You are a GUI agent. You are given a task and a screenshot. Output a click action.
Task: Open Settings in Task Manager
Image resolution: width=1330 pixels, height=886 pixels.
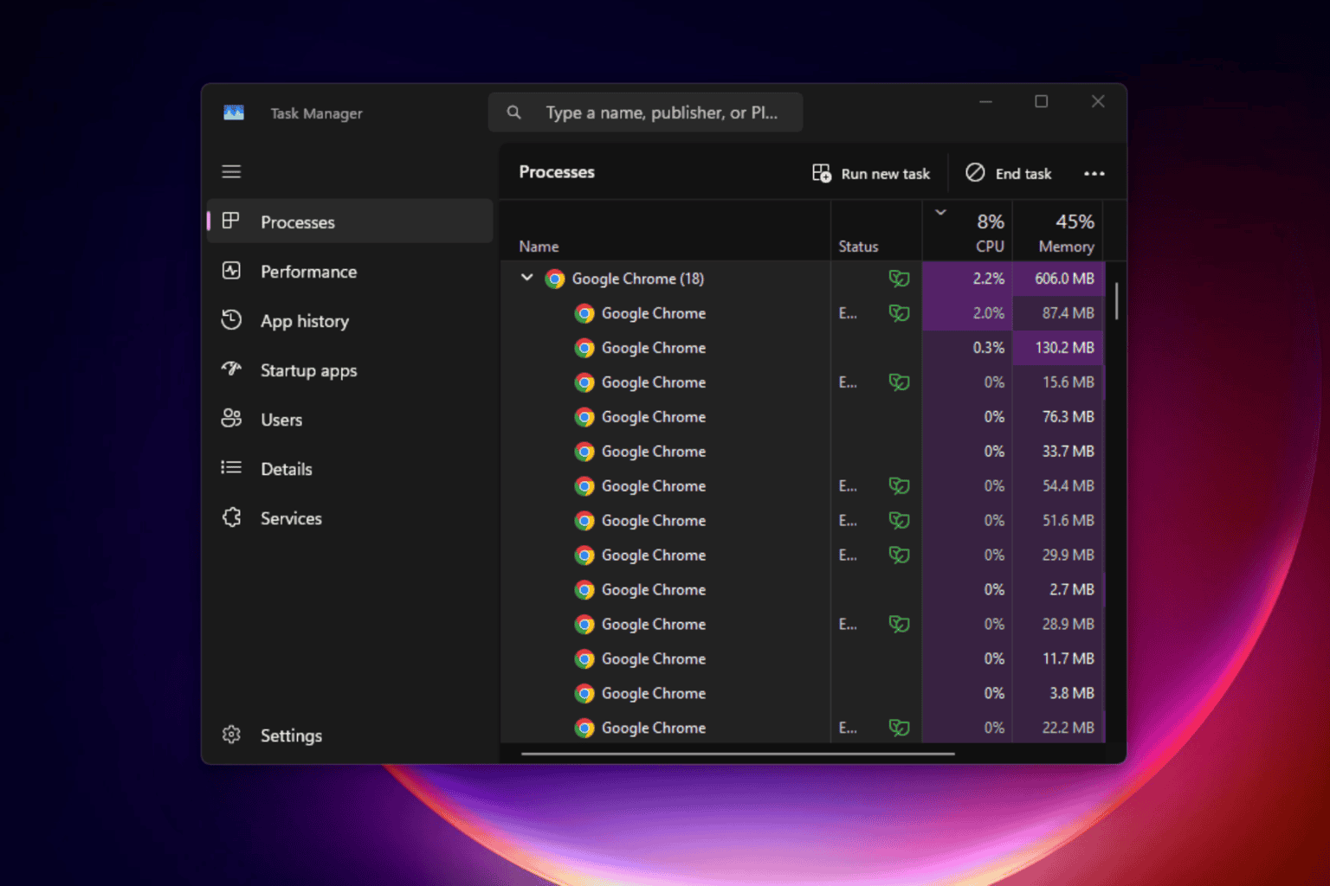click(x=350, y=735)
